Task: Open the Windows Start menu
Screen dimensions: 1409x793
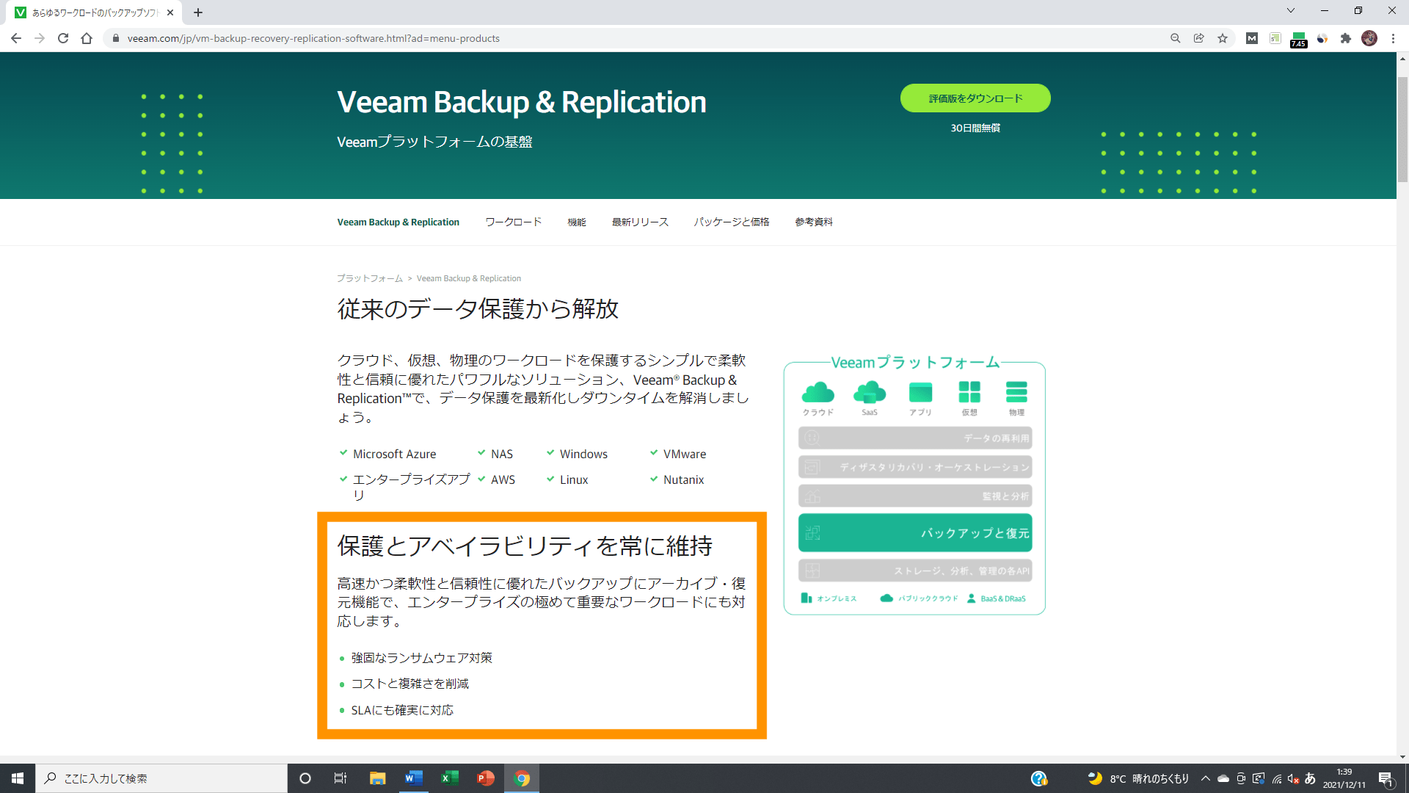Action: [18, 778]
